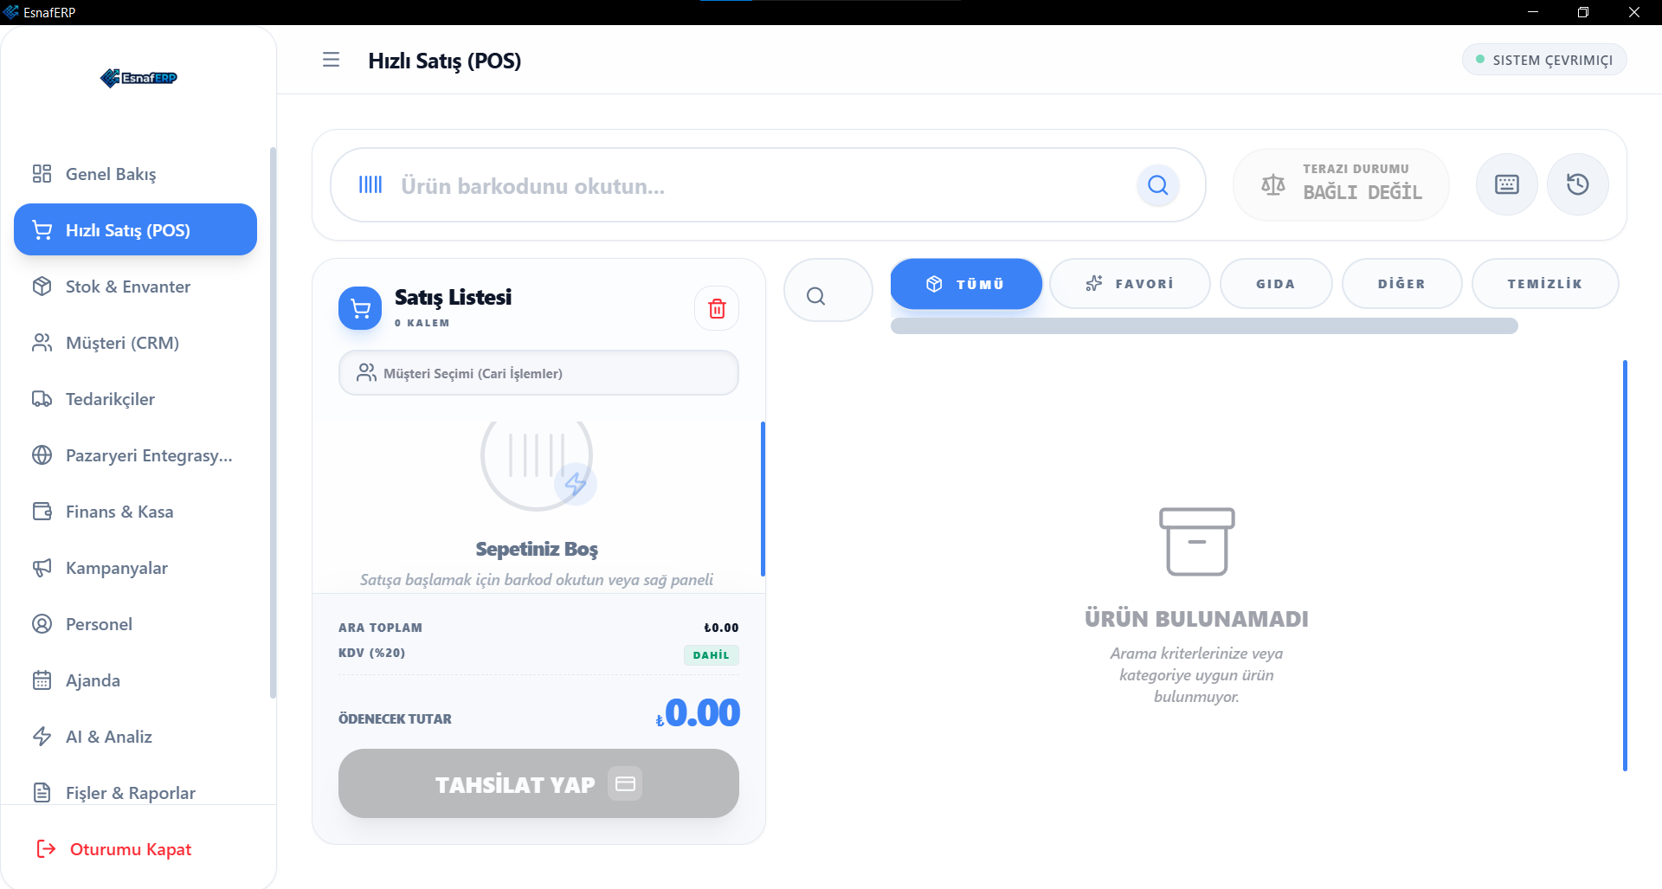Minimize the EsnafERP window
Viewport: 1662px width, 889px height.
point(1533,12)
